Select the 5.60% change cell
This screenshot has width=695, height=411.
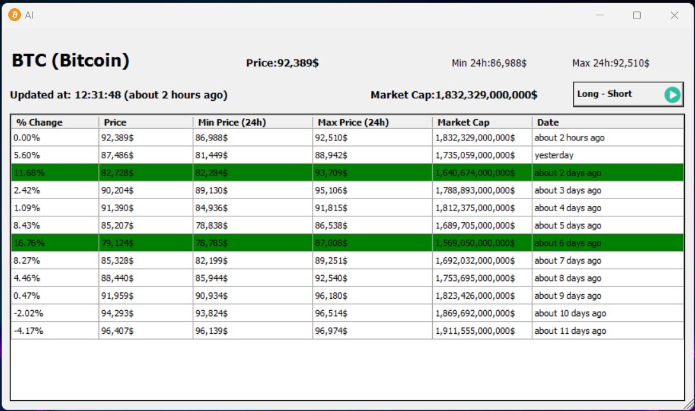pyautogui.click(x=54, y=155)
